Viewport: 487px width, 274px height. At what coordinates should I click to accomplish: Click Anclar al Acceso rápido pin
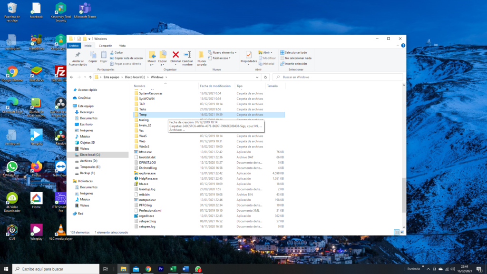[x=79, y=55]
